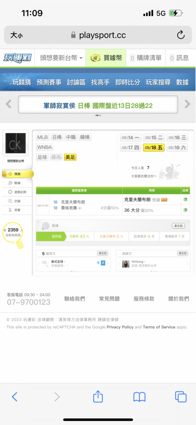Open the 預測 sidebar item
Image resolution: width=196 pixels, height=425 pixels.
tap(17, 174)
